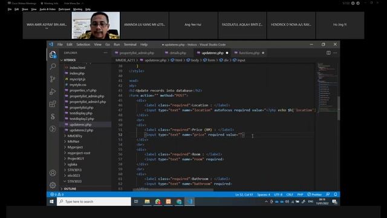Switch to the functions.php tab
387x218 pixels.
tap(249, 53)
